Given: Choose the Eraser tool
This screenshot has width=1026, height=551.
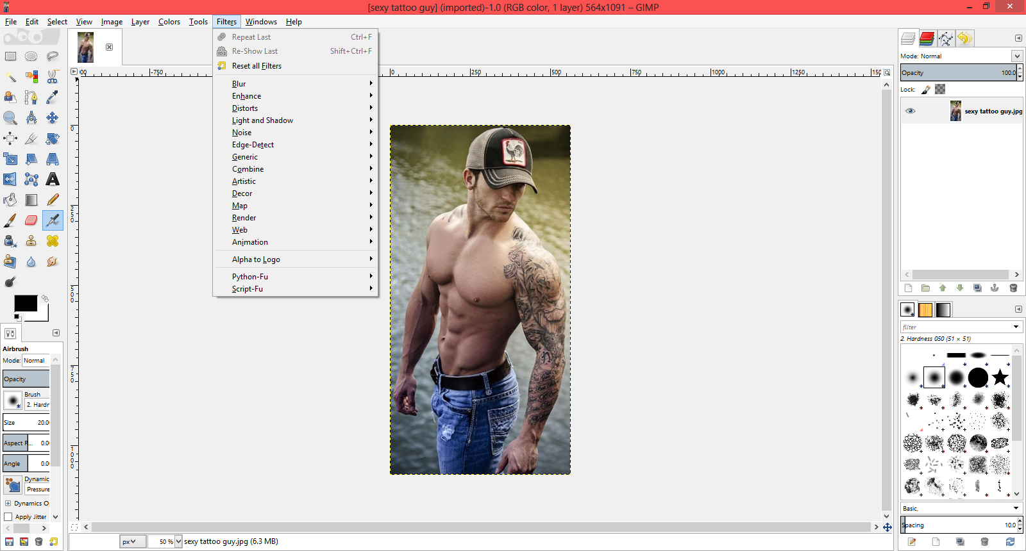Looking at the screenshot, I should 31,220.
